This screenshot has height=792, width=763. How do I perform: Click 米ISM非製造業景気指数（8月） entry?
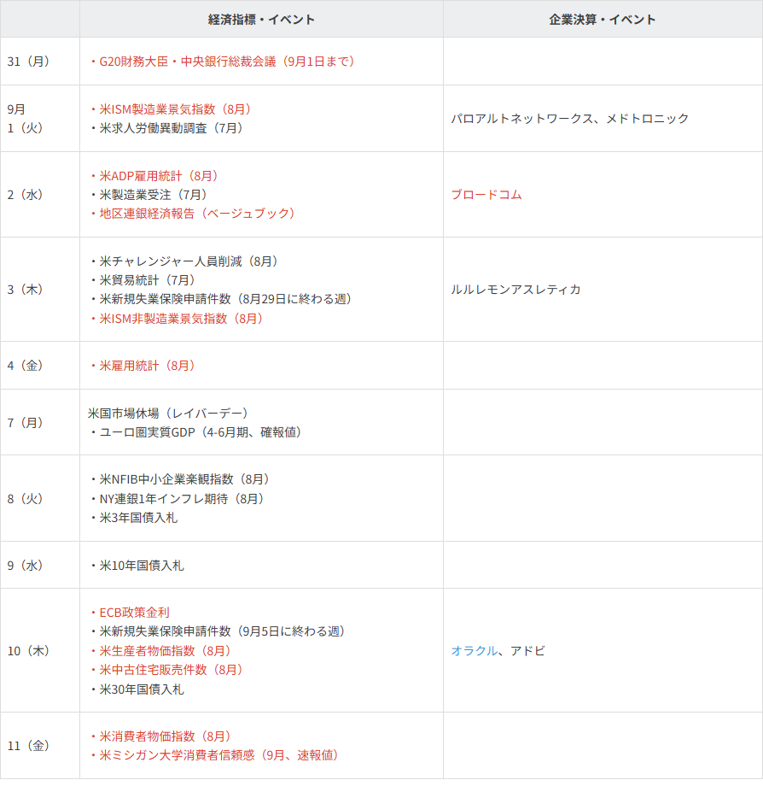(x=177, y=318)
